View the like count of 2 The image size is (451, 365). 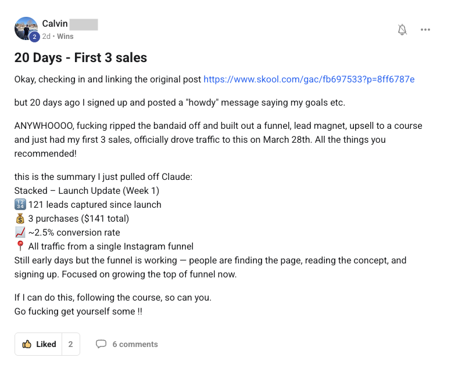point(70,344)
